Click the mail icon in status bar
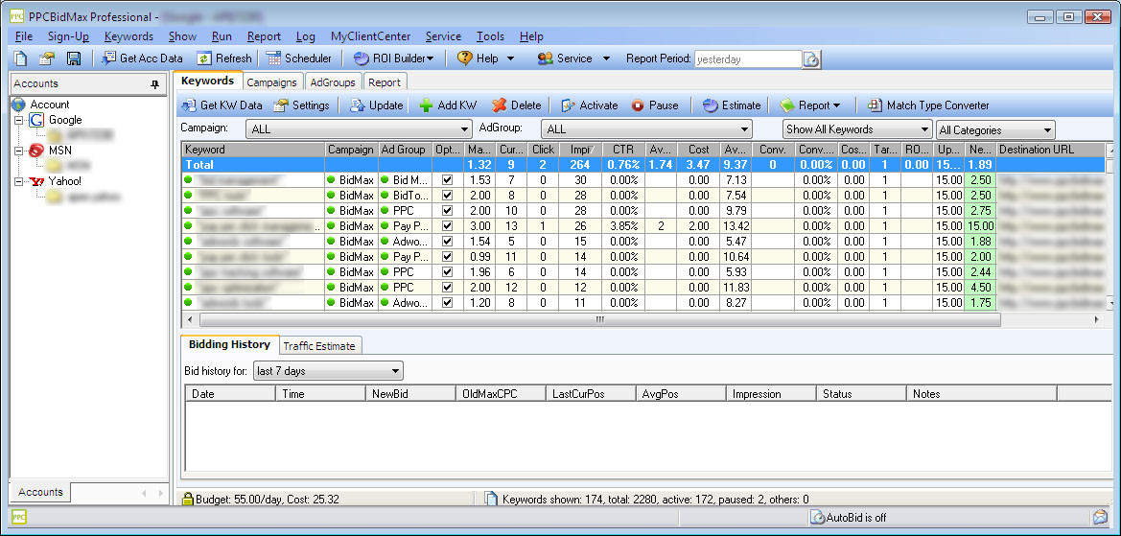The image size is (1121, 536). click(x=1100, y=517)
